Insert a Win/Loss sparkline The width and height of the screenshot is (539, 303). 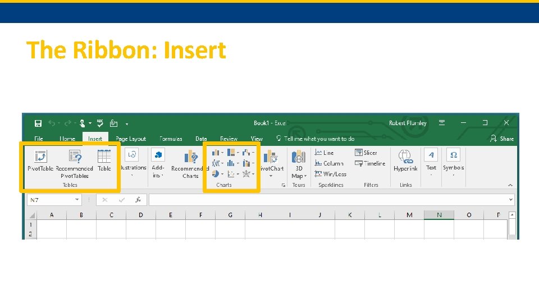(x=330, y=174)
